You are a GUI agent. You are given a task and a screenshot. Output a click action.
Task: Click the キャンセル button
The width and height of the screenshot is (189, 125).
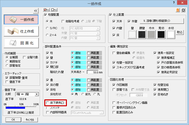30,120
